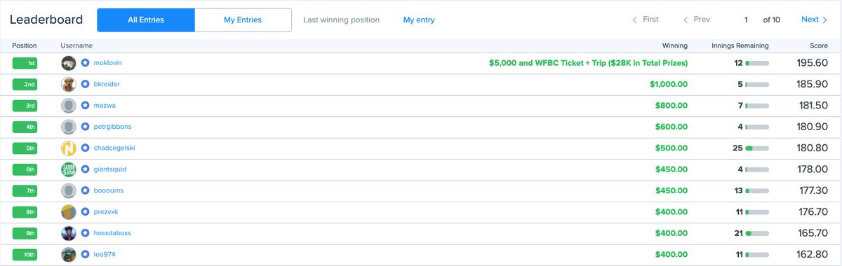The width and height of the screenshot is (842, 266).
Task: Go to Prev page
Action: pos(697,20)
